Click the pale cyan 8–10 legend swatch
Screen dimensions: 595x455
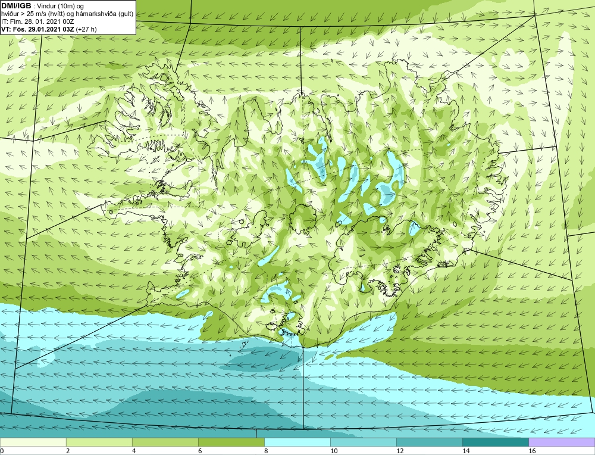pyautogui.click(x=297, y=442)
